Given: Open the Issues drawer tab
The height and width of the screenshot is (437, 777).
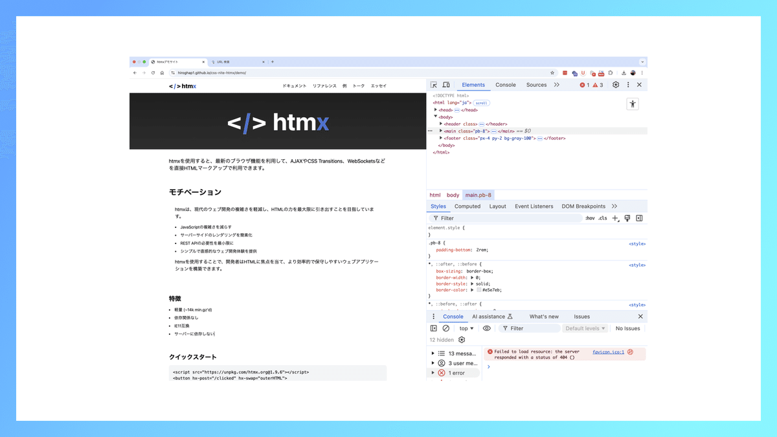Looking at the screenshot, I should click(581, 317).
